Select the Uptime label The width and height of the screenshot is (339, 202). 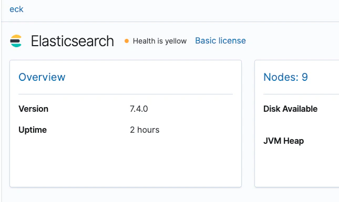point(33,130)
